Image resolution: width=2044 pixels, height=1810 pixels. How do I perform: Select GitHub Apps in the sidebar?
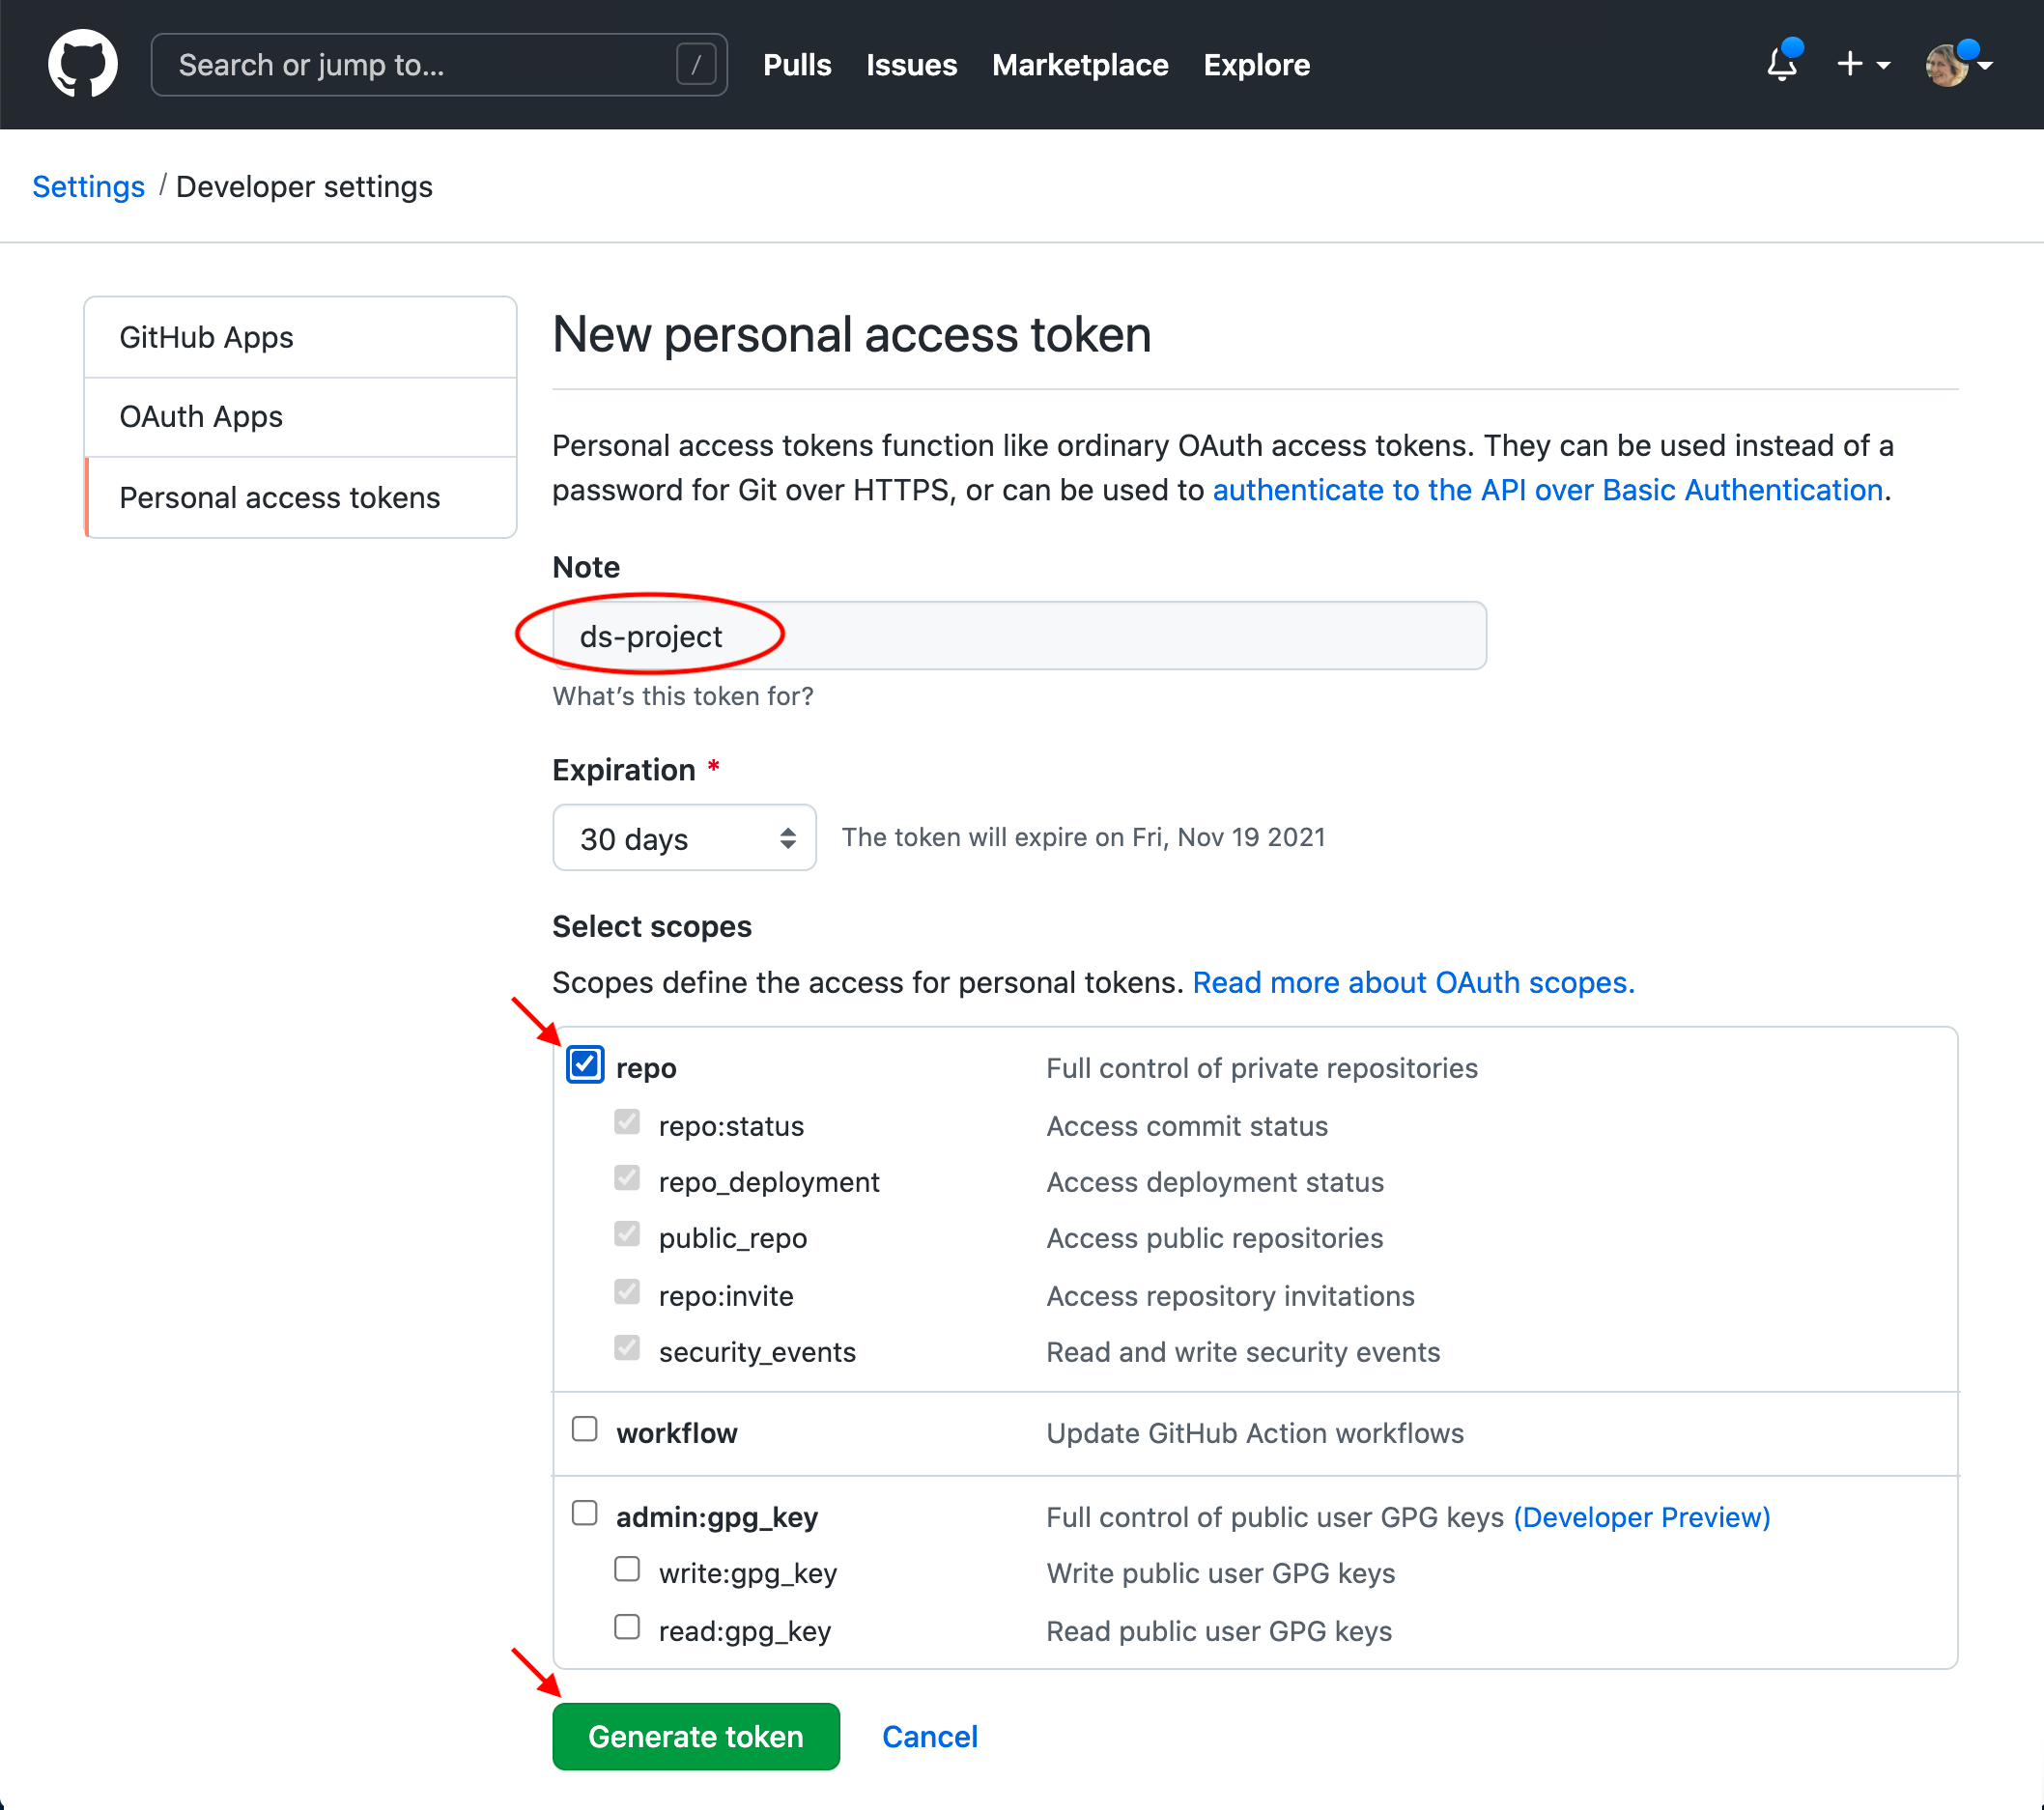click(206, 338)
